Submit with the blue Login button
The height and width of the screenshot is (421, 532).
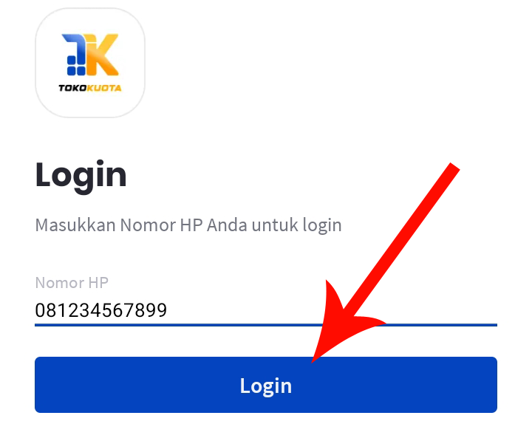coord(266,385)
